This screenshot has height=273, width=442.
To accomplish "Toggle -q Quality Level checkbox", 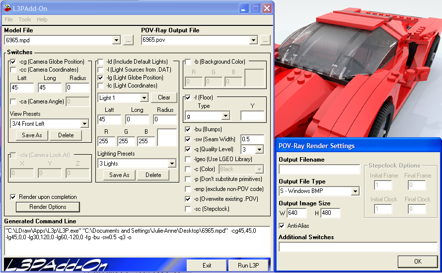I will (x=188, y=149).
